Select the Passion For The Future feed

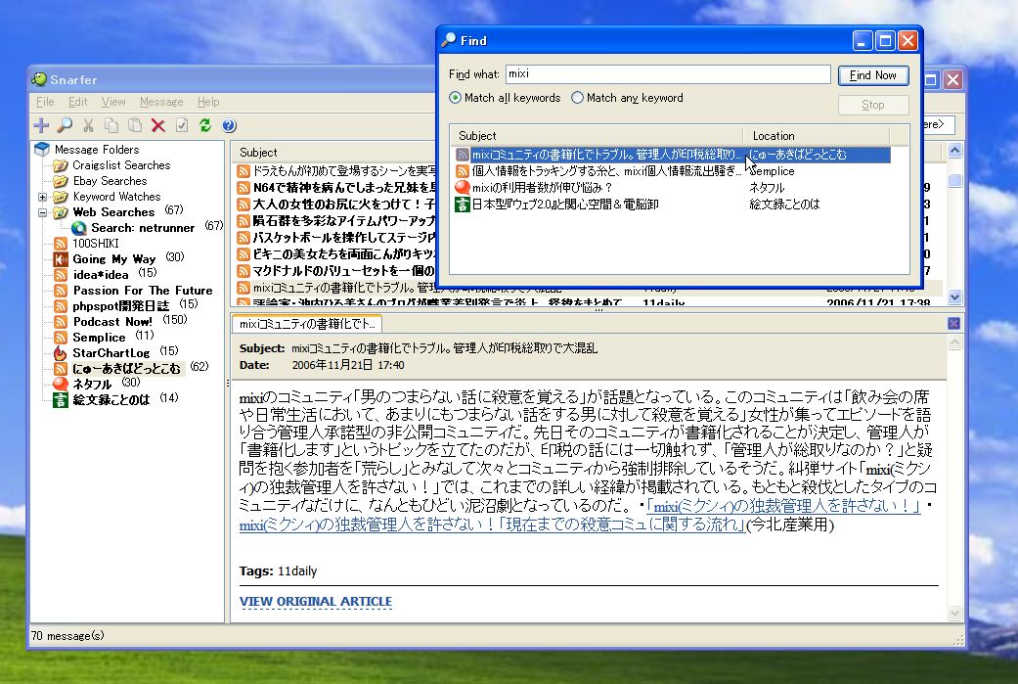[x=143, y=291]
